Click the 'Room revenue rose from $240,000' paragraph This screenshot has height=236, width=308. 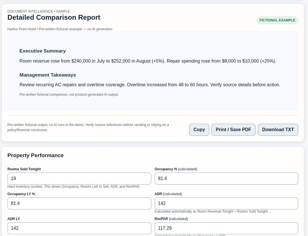tap(148, 61)
